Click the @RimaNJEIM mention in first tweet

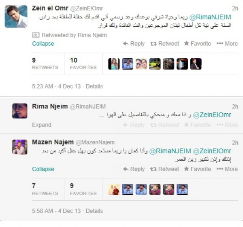click(x=210, y=17)
